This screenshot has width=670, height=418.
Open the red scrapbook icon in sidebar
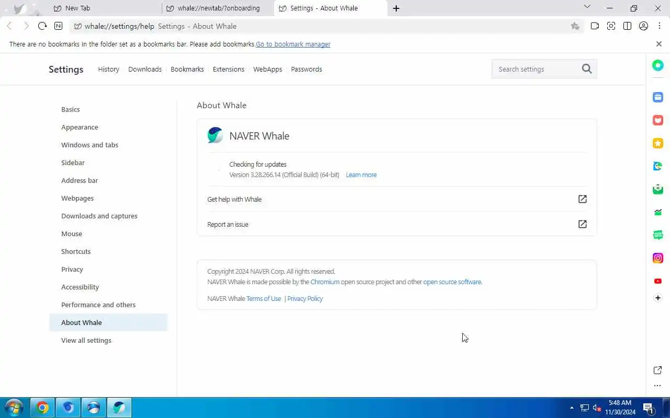click(x=658, y=120)
